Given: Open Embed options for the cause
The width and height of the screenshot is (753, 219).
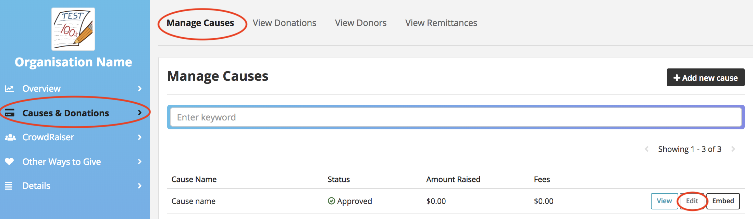Looking at the screenshot, I should (723, 201).
